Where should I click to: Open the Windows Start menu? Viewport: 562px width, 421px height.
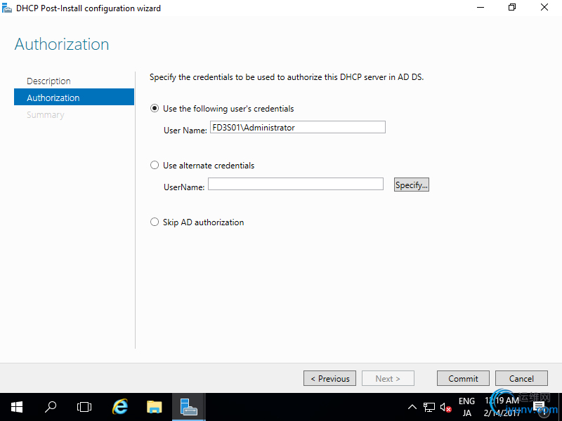pyautogui.click(x=17, y=407)
